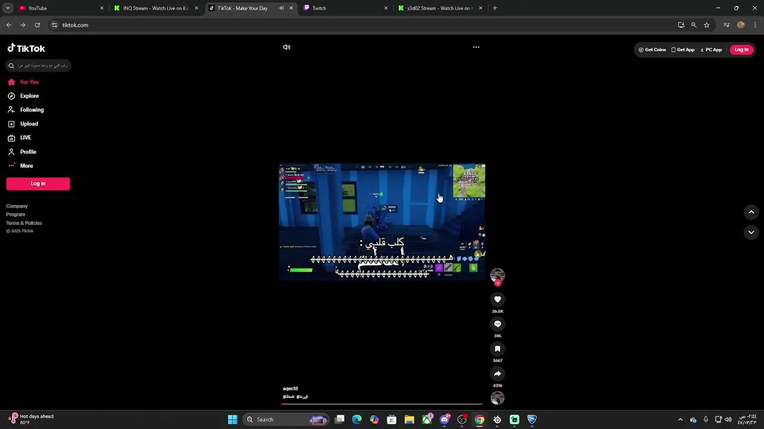Click the Get Coins button

(652, 50)
